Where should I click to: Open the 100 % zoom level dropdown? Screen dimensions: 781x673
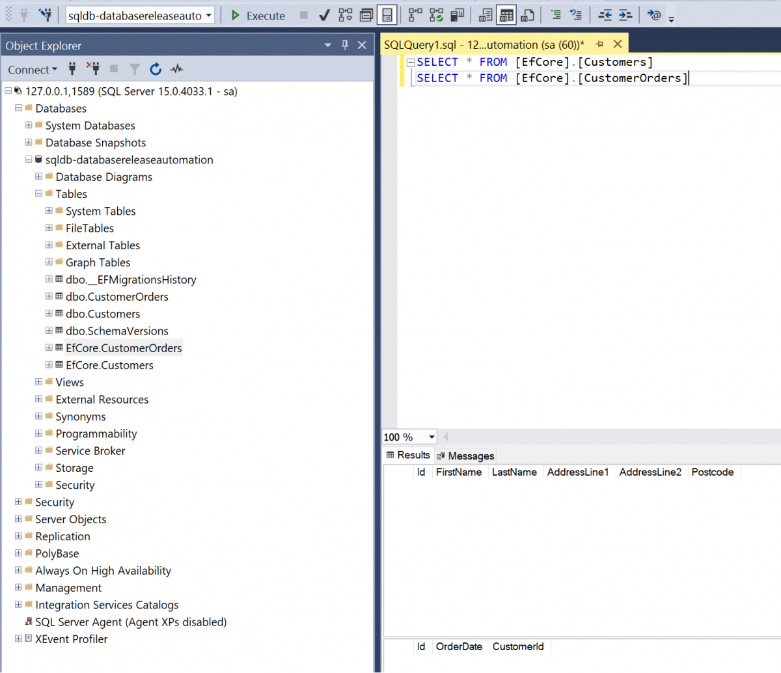coord(432,437)
